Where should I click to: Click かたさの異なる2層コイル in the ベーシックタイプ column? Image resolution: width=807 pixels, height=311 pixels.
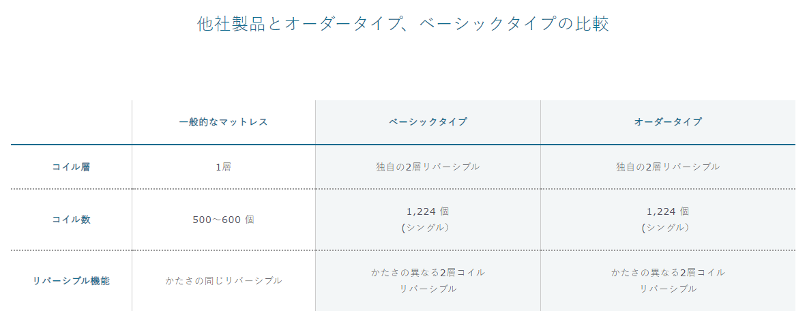point(428,272)
